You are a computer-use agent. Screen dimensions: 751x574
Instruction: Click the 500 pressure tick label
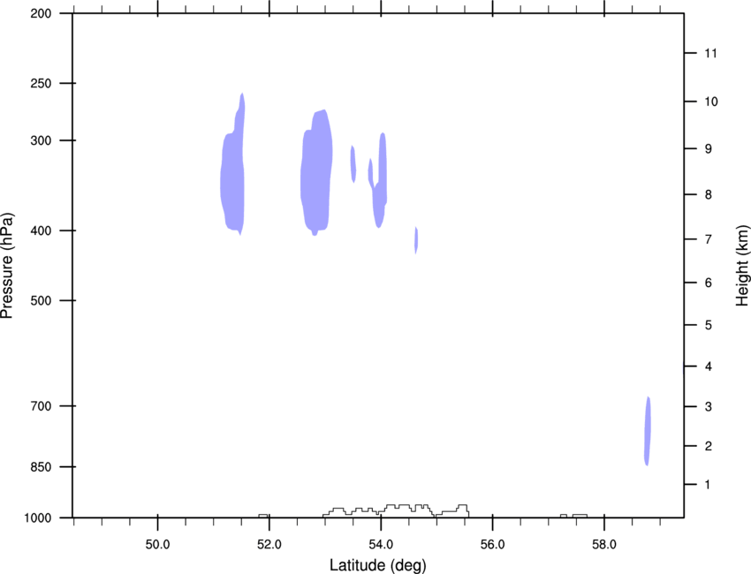41,300
